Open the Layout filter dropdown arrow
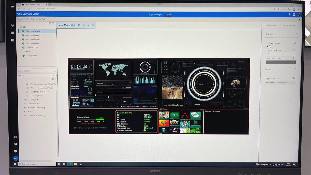 pyautogui.click(x=56, y=75)
